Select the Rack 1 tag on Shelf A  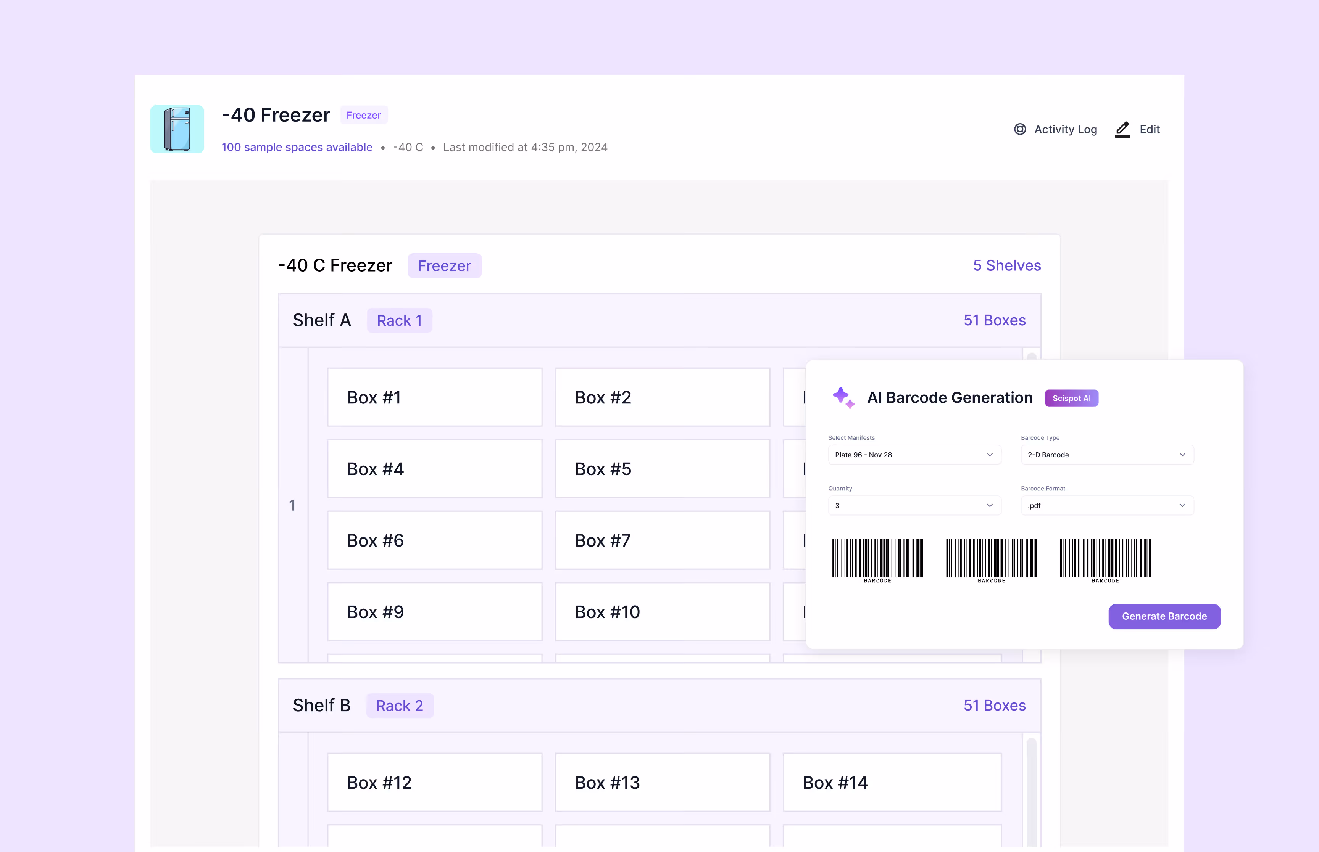tap(399, 320)
